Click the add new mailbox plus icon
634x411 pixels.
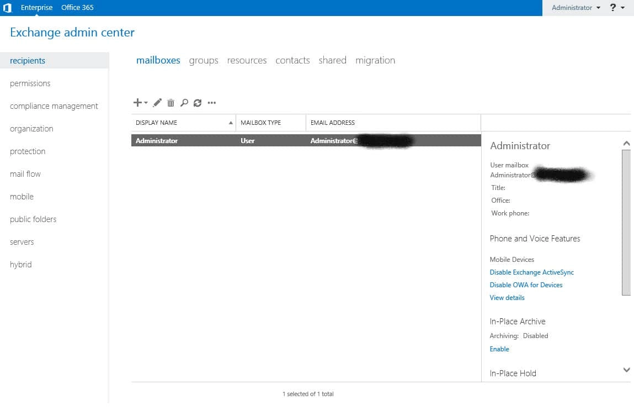pyautogui.click(x=137, y=102)
